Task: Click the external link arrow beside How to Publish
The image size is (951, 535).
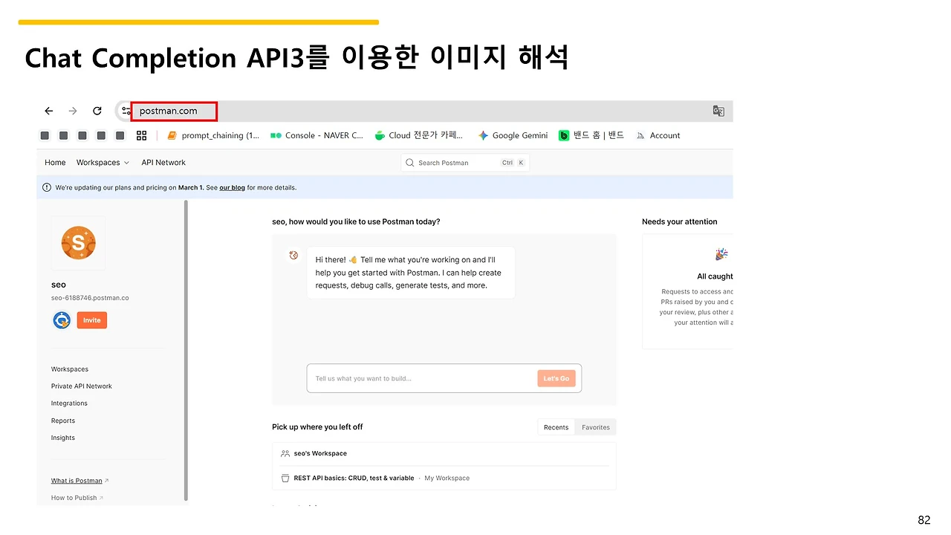Action: tap(101, 498)
